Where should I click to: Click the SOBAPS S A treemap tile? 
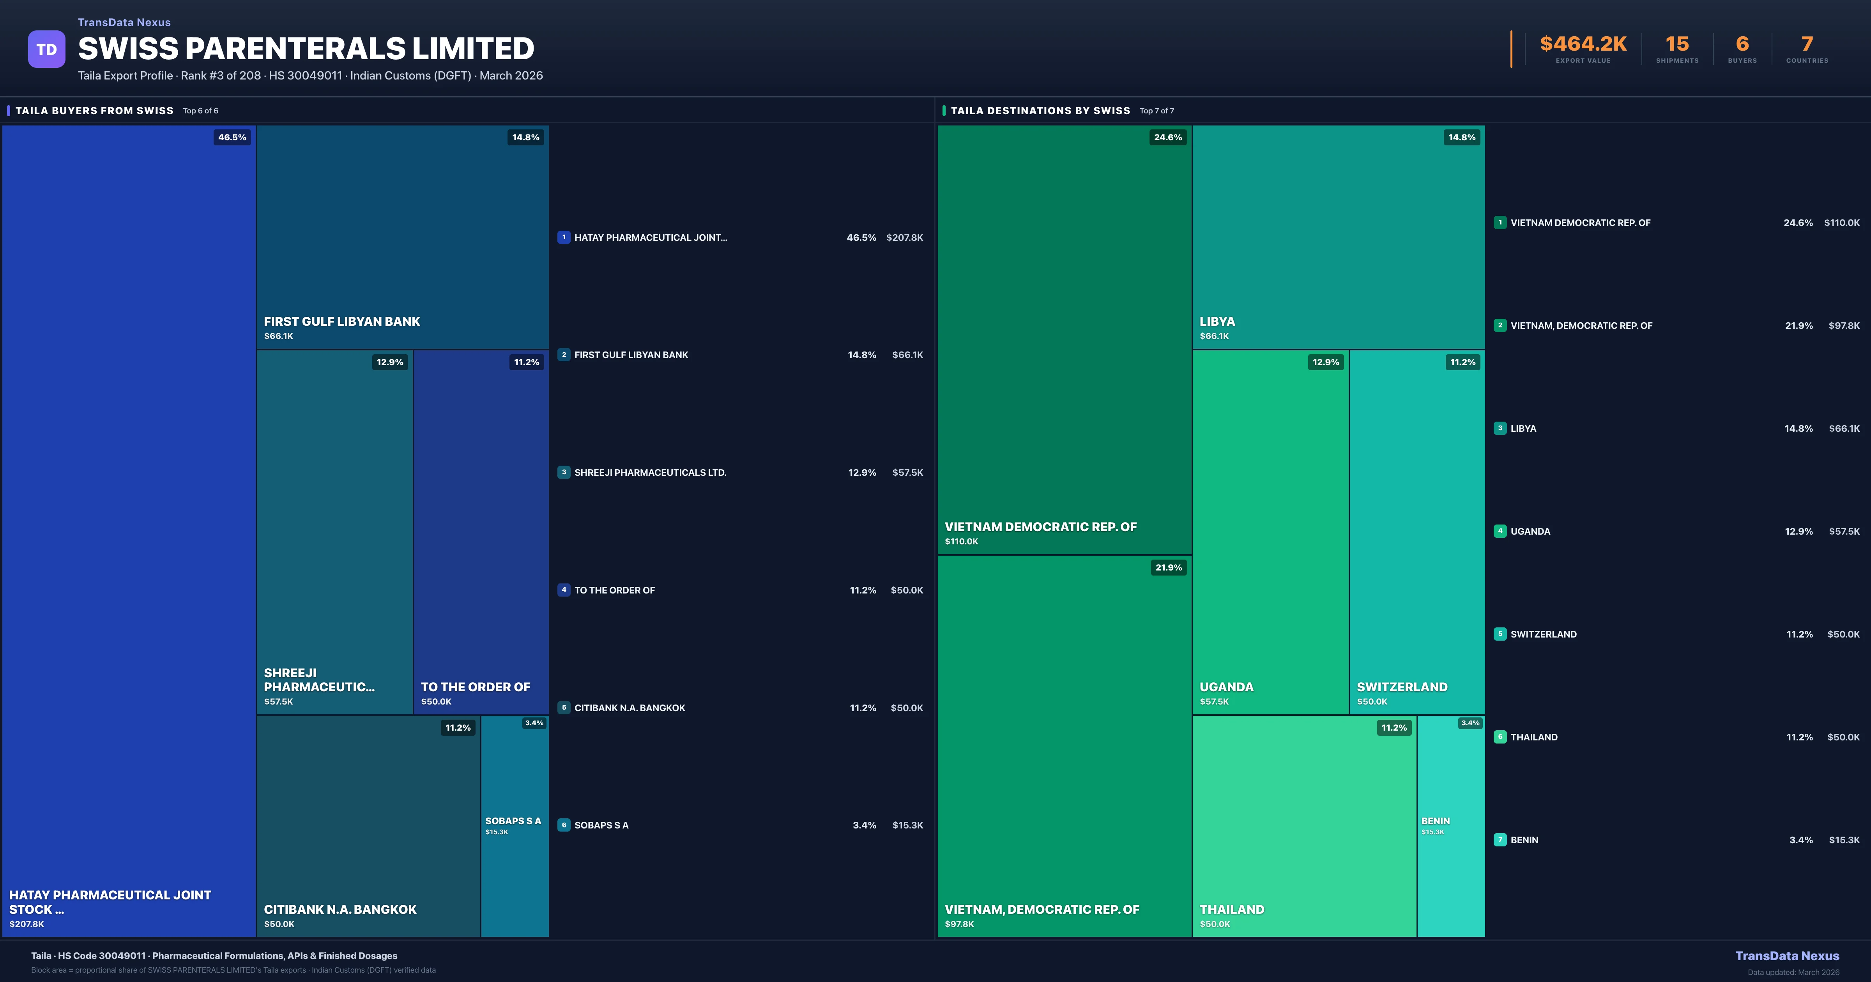tap(514, 826)
